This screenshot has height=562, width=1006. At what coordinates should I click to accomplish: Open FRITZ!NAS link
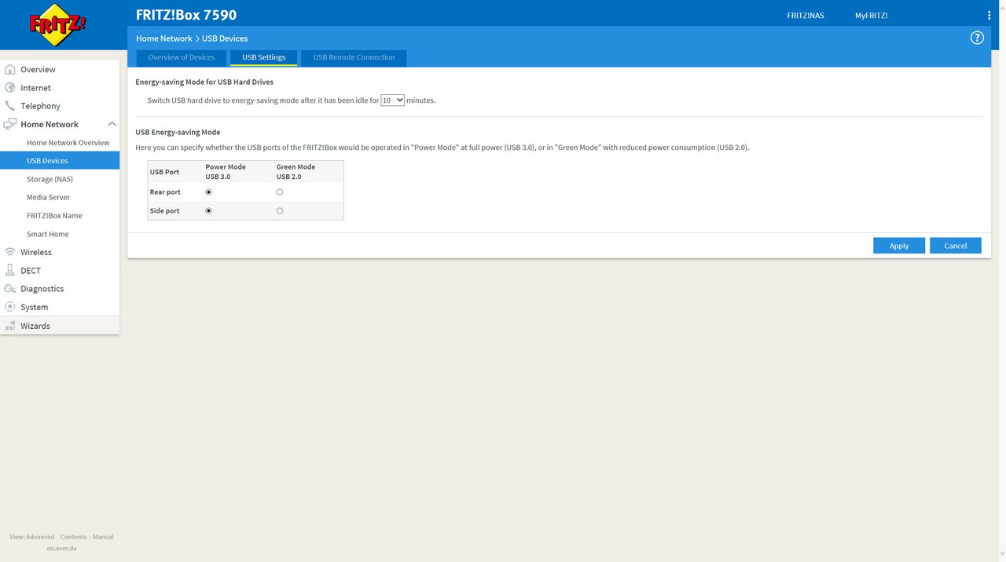(806, 16)
